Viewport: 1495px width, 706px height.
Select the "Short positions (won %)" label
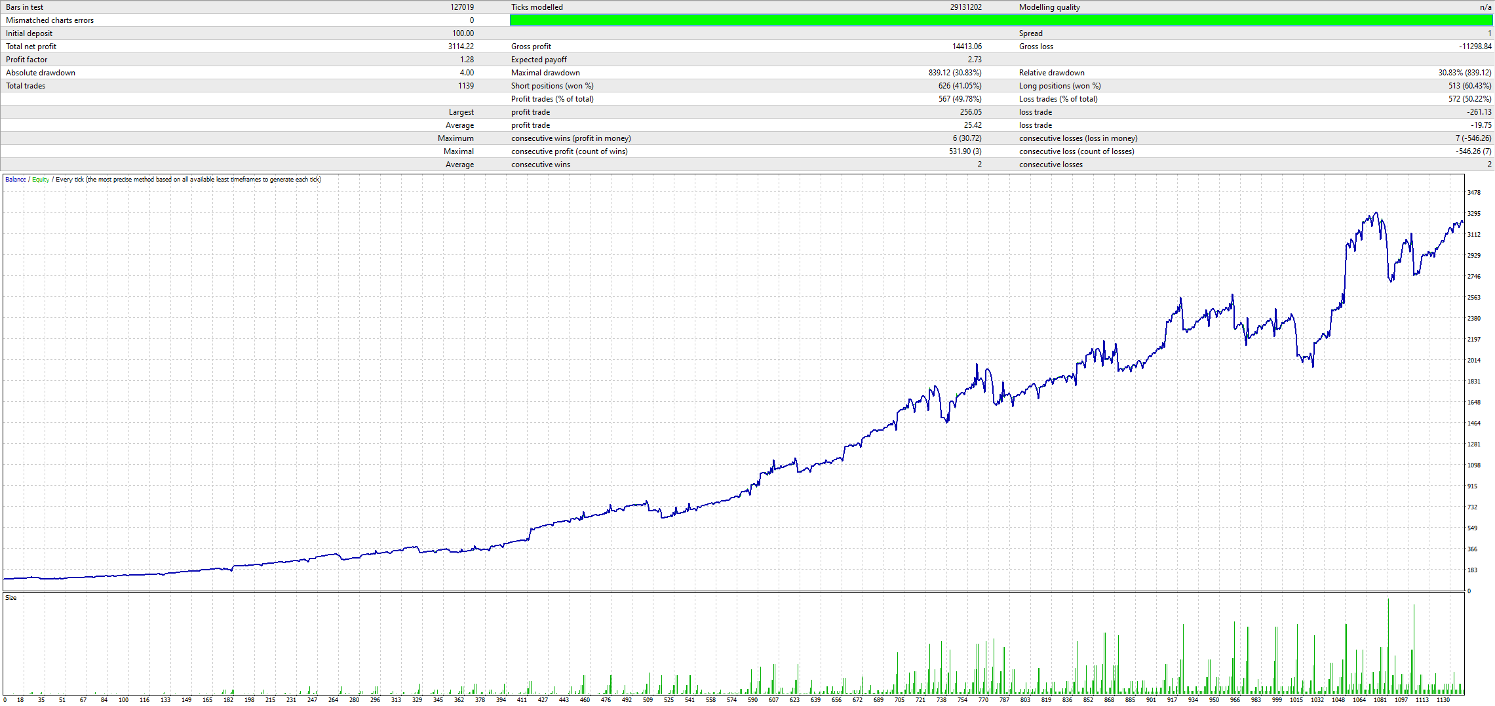coord(552,86)
